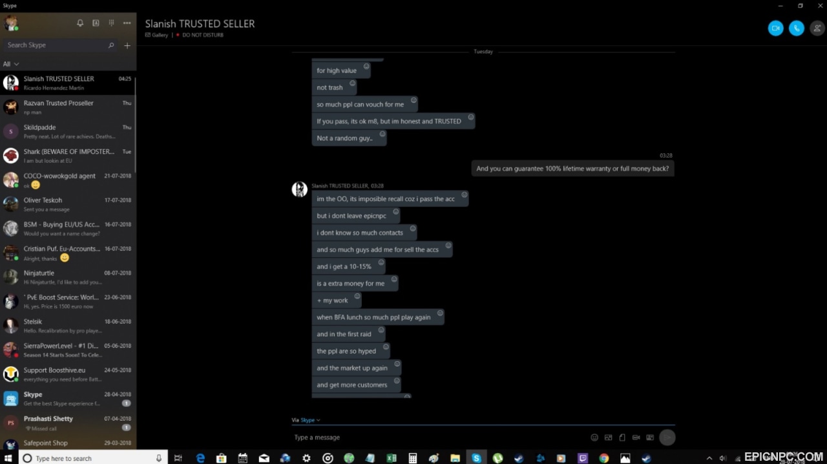
Task: Open the Cristian Puf. Eu-Accounts chat
Action: (x=68, y=253)
